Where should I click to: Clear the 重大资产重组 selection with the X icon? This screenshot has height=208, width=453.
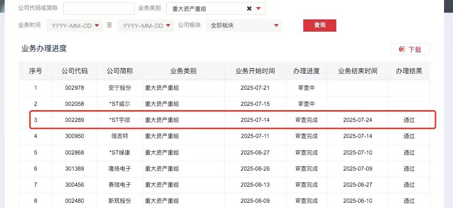pos(249,9)
